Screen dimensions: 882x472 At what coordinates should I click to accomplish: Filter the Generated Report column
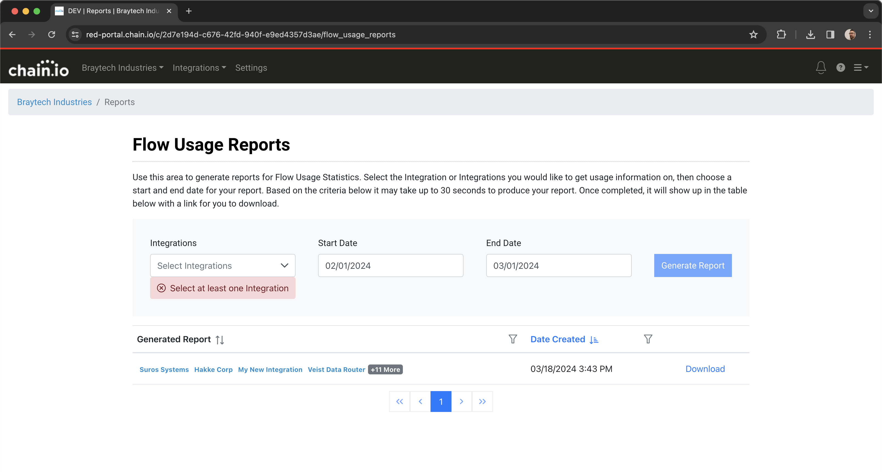coord(513,339)
